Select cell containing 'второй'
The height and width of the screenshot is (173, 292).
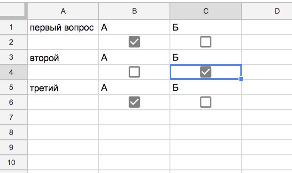pyautogui.click(x=63, y=57)
